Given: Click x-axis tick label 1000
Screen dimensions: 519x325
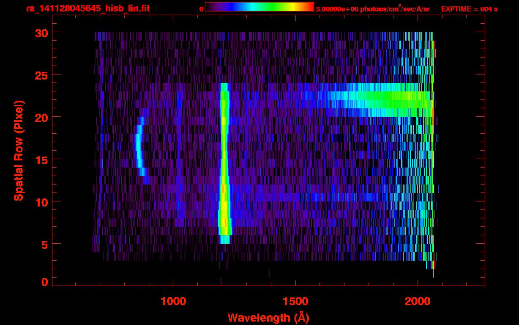Looking at the screenshot, I should click(174, 302).
